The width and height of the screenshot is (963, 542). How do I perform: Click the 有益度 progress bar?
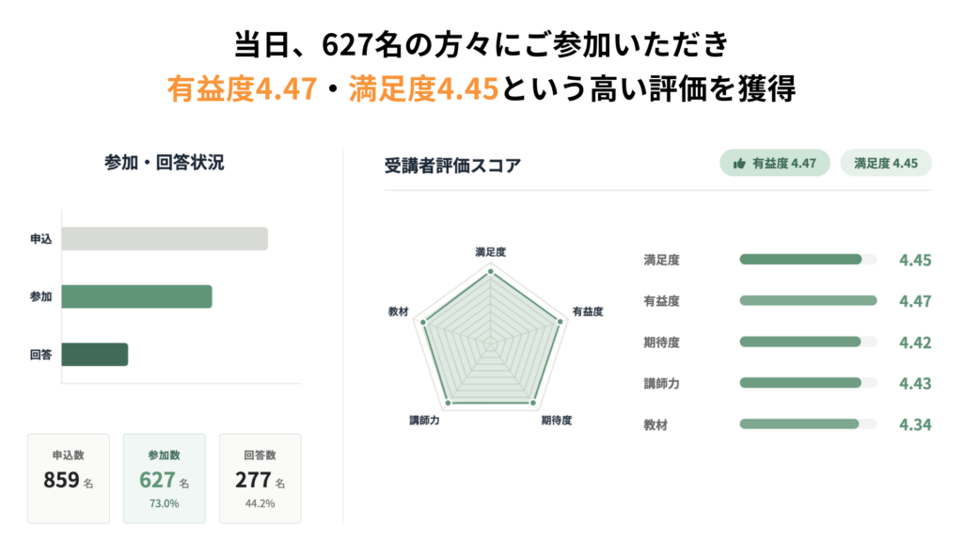(807, 301)
